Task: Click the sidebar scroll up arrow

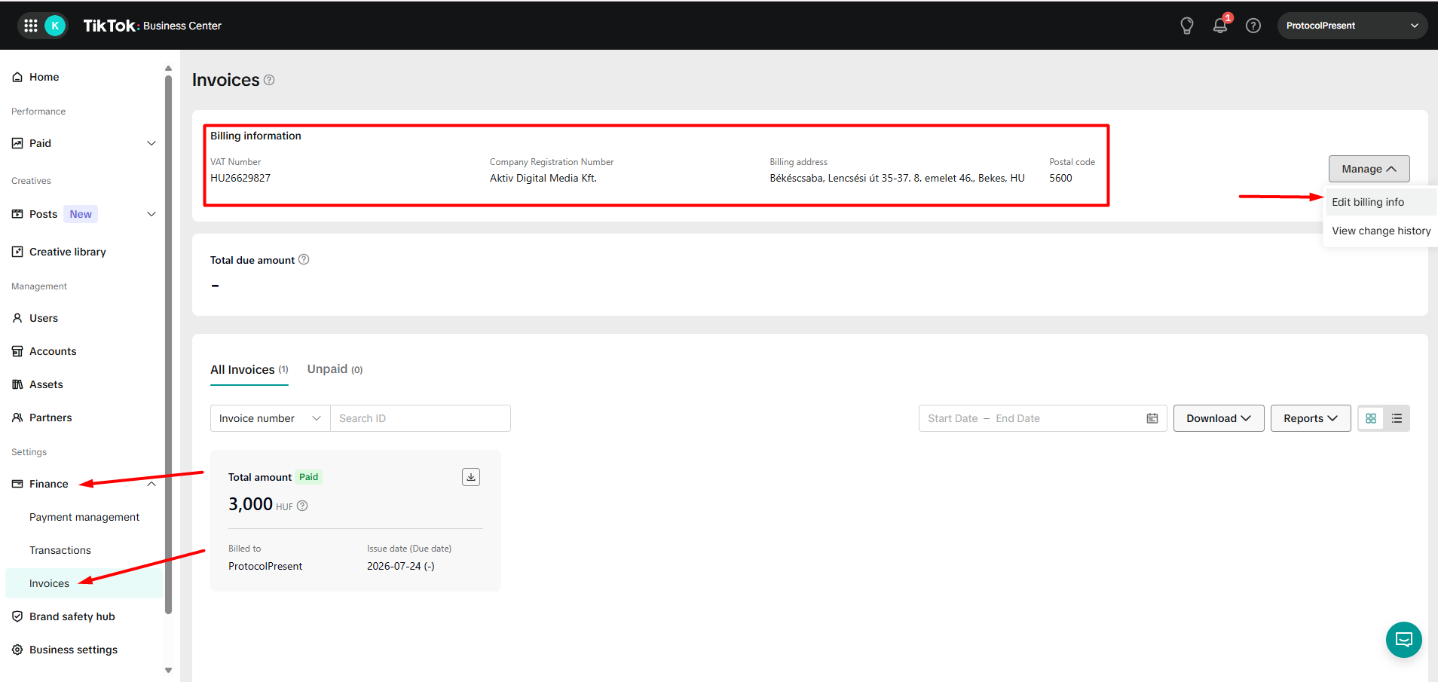Action: coord(168,69)
